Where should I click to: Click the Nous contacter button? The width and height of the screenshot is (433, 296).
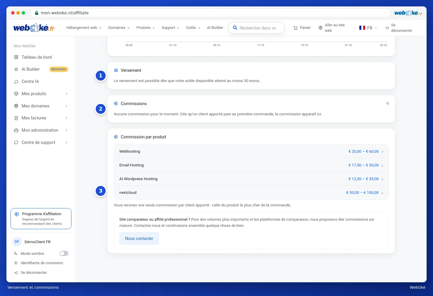point(139,238)
